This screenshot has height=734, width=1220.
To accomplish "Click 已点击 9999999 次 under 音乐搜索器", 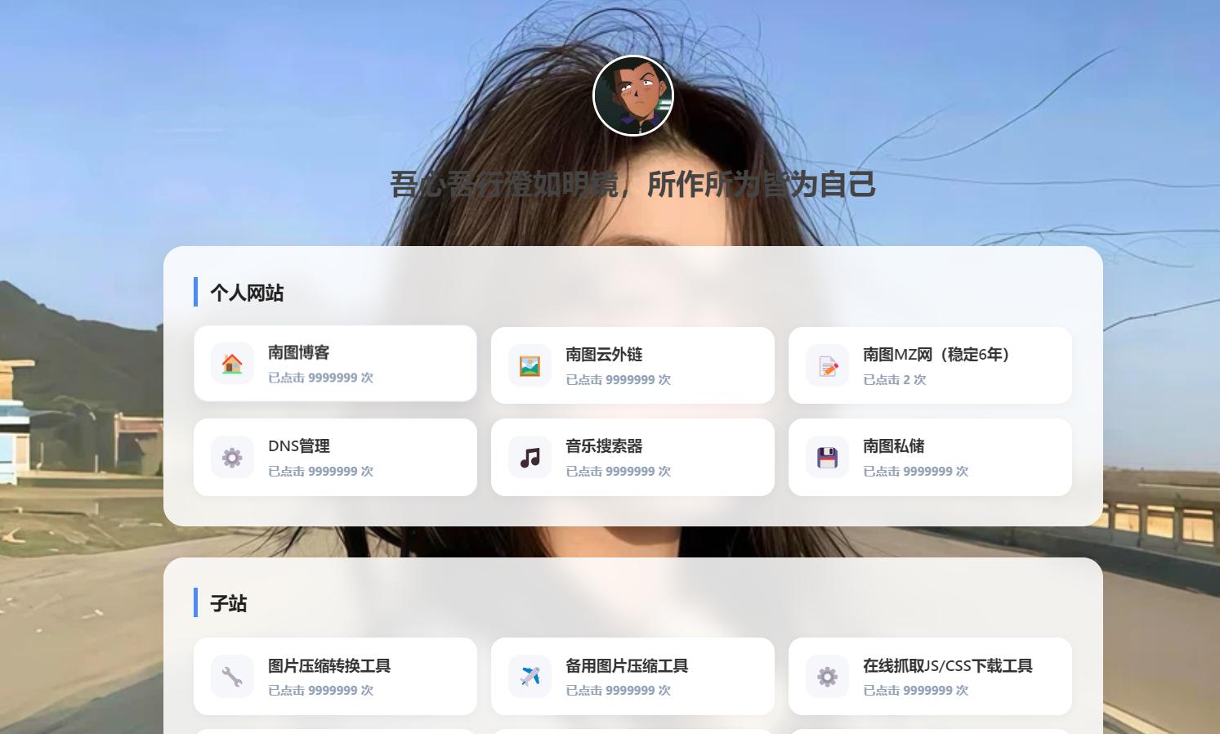I will [618, 471].
